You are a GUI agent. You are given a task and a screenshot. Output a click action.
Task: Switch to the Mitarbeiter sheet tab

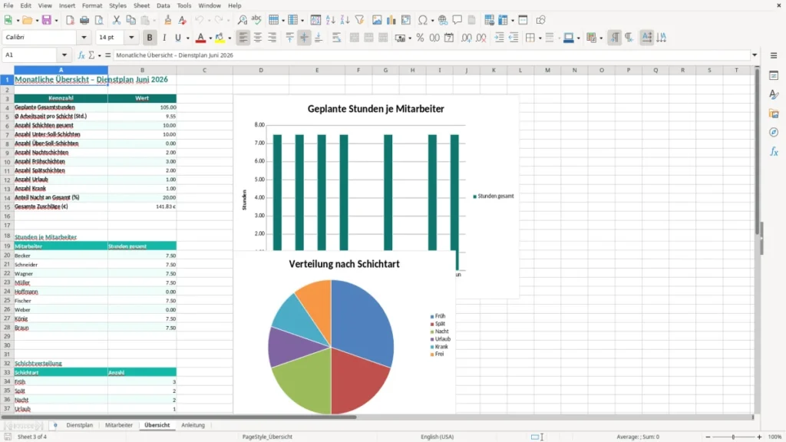point(119,425)
